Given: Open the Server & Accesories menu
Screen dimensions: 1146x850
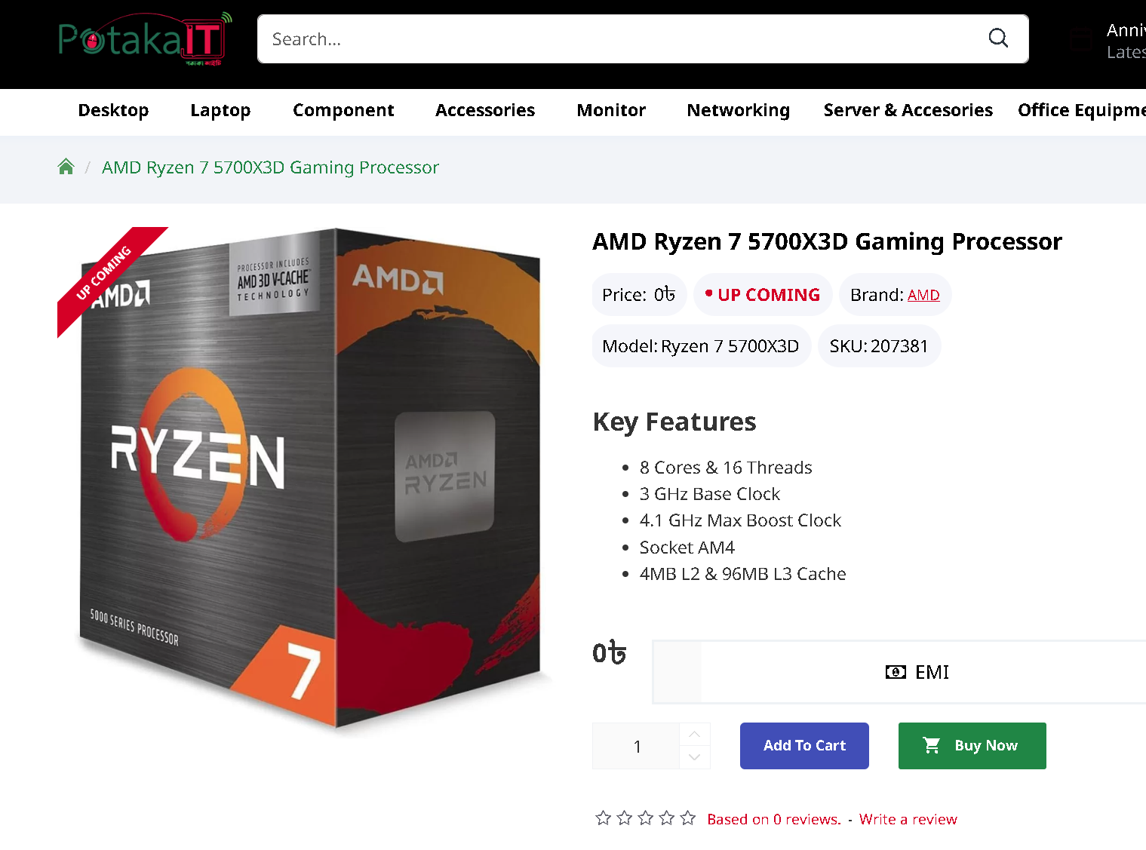Looking at the screenshot, I should pyautogui.click(x=908, y=110).
